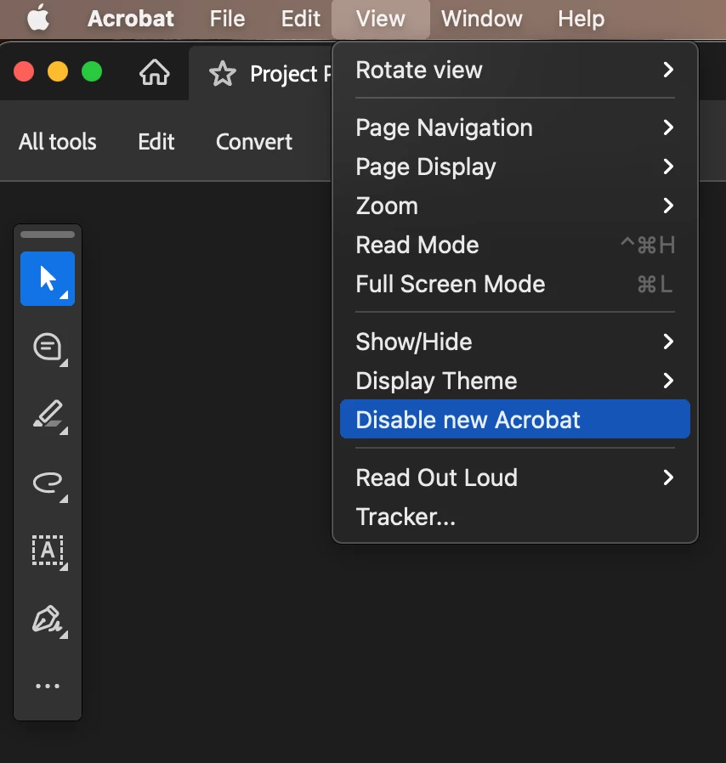The image size is (726, 763).
Task: Expand Page Navigation submenu
Action: coord(514,127)
